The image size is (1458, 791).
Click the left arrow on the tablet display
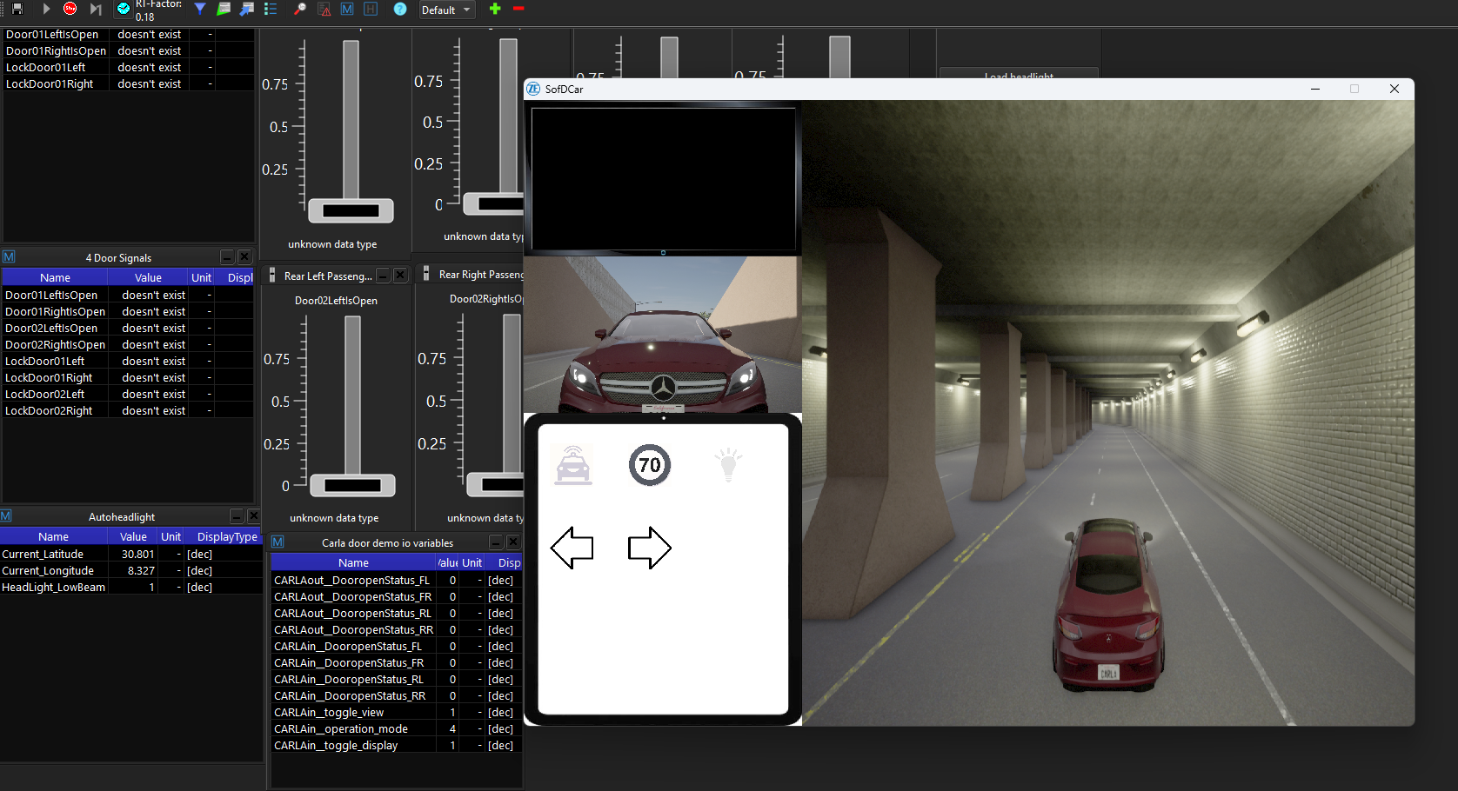coord(572,548)
